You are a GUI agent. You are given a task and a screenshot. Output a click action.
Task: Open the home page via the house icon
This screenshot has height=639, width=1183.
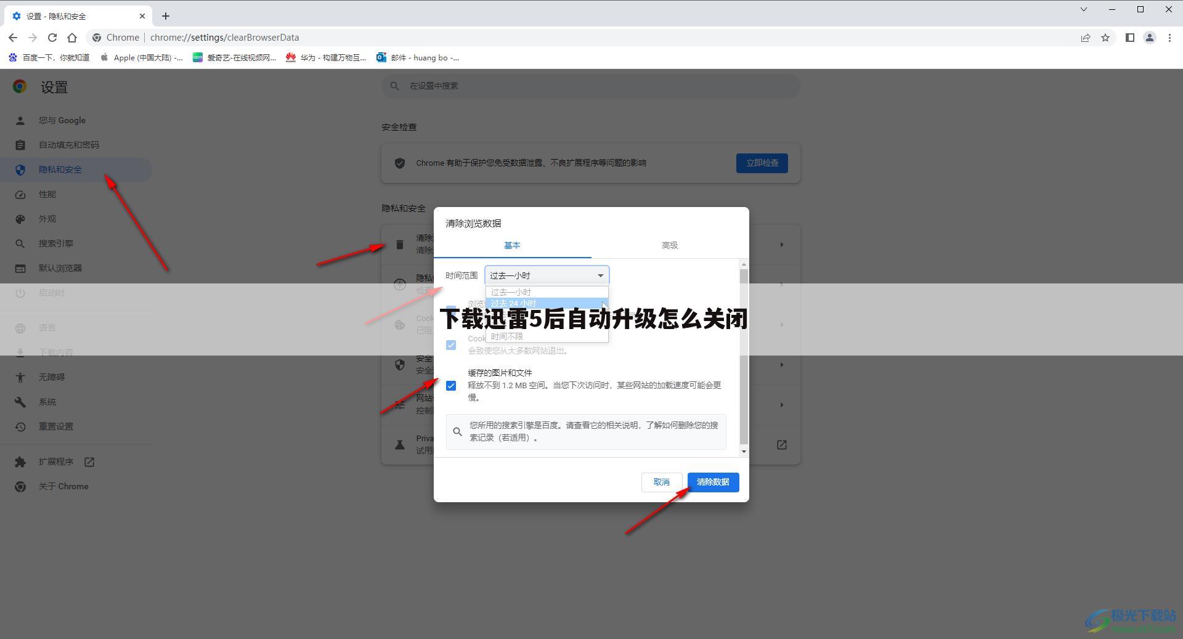(72, 38)
